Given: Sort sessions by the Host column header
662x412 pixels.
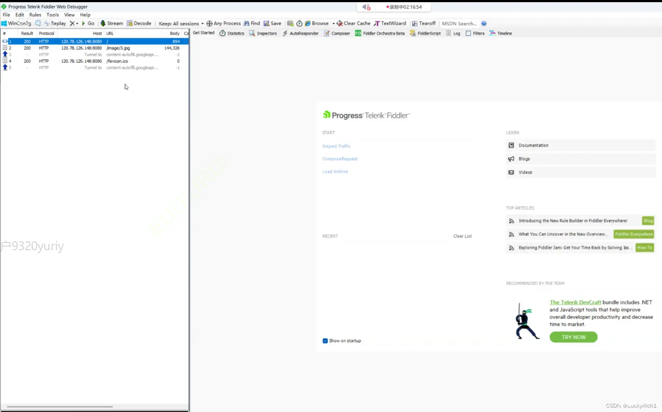Looking at the screenshot, I should point(81,33).
